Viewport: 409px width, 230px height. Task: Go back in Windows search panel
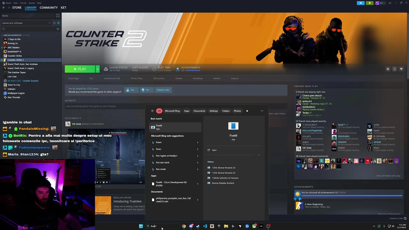click(x=152, y=111)
